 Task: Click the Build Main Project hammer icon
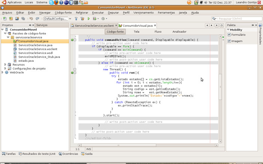pyautogui.click(x=76, y=19)
